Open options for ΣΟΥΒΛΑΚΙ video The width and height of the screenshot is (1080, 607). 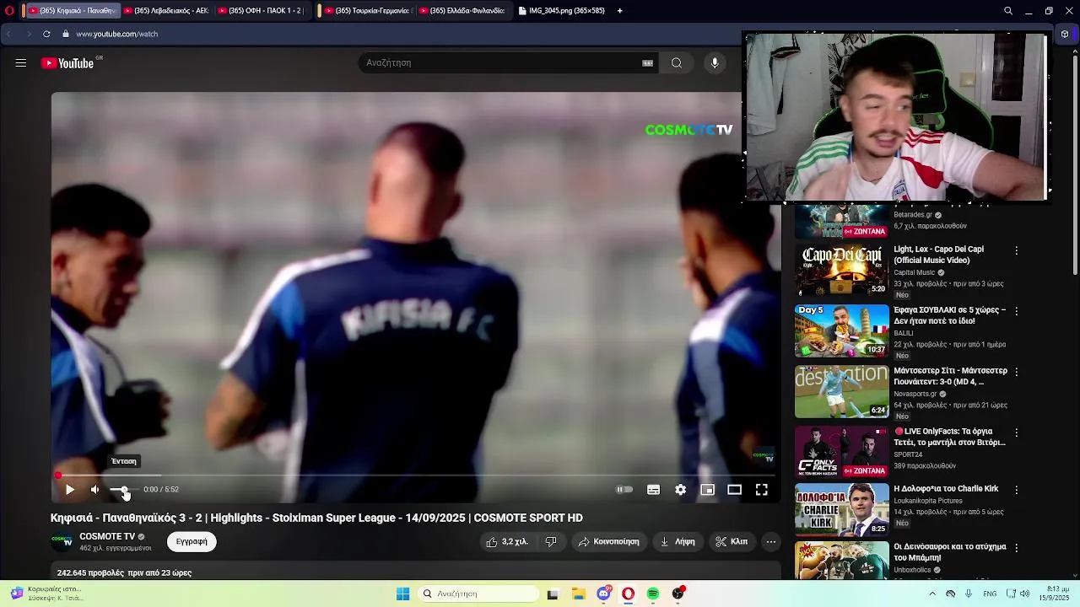1016,311
